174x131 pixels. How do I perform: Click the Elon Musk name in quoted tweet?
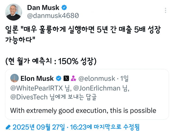37,79
